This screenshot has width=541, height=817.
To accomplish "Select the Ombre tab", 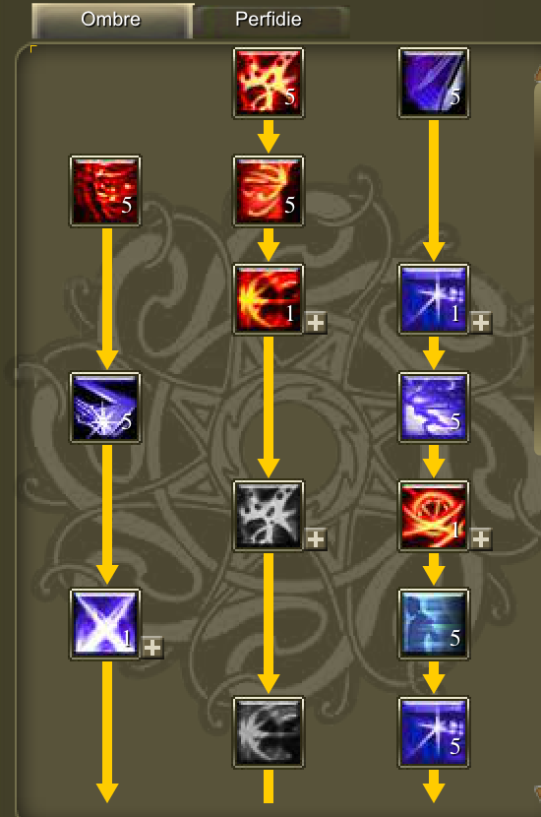I will (x=112, y=21).
